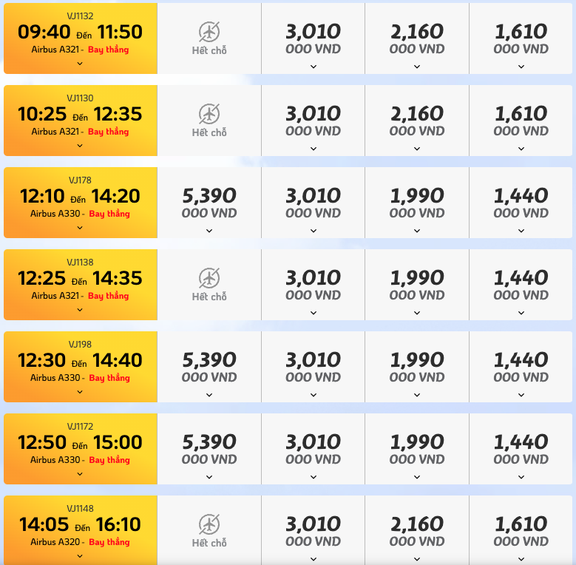
Task: Choose 1,990 fare on flight VJ1138
Action: click(417, 285)
